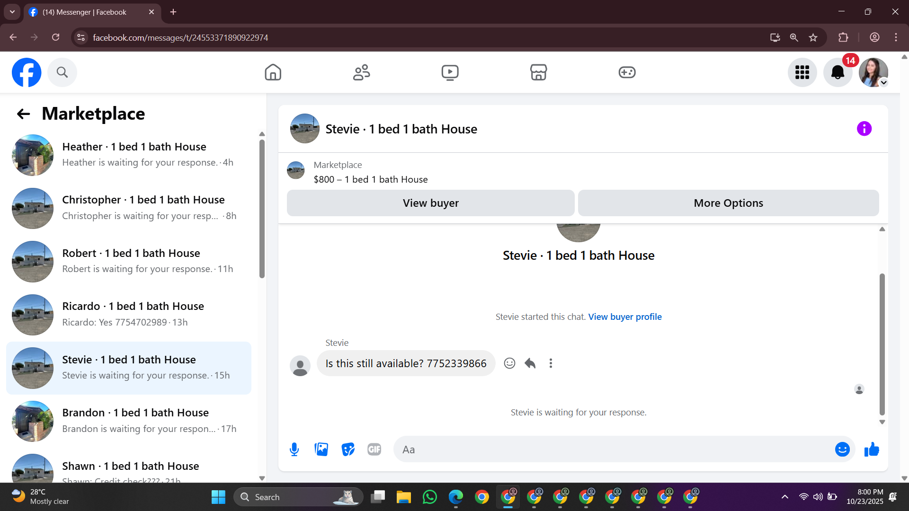Attach a photo using the image icon
The width and height of the screenshot is (909, 511).
click(321, 449)
